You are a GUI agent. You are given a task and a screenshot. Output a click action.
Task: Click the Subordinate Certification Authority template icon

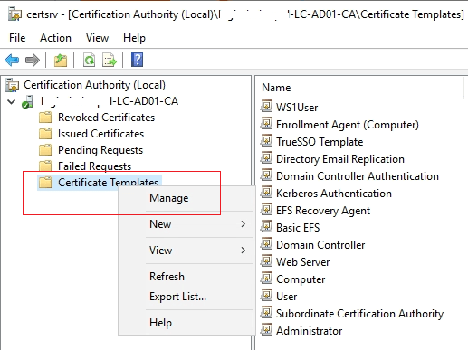tap(266, 312)
